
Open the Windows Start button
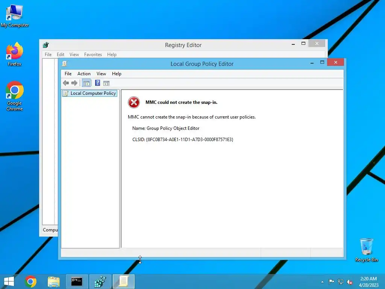click(x=9, y=281)
